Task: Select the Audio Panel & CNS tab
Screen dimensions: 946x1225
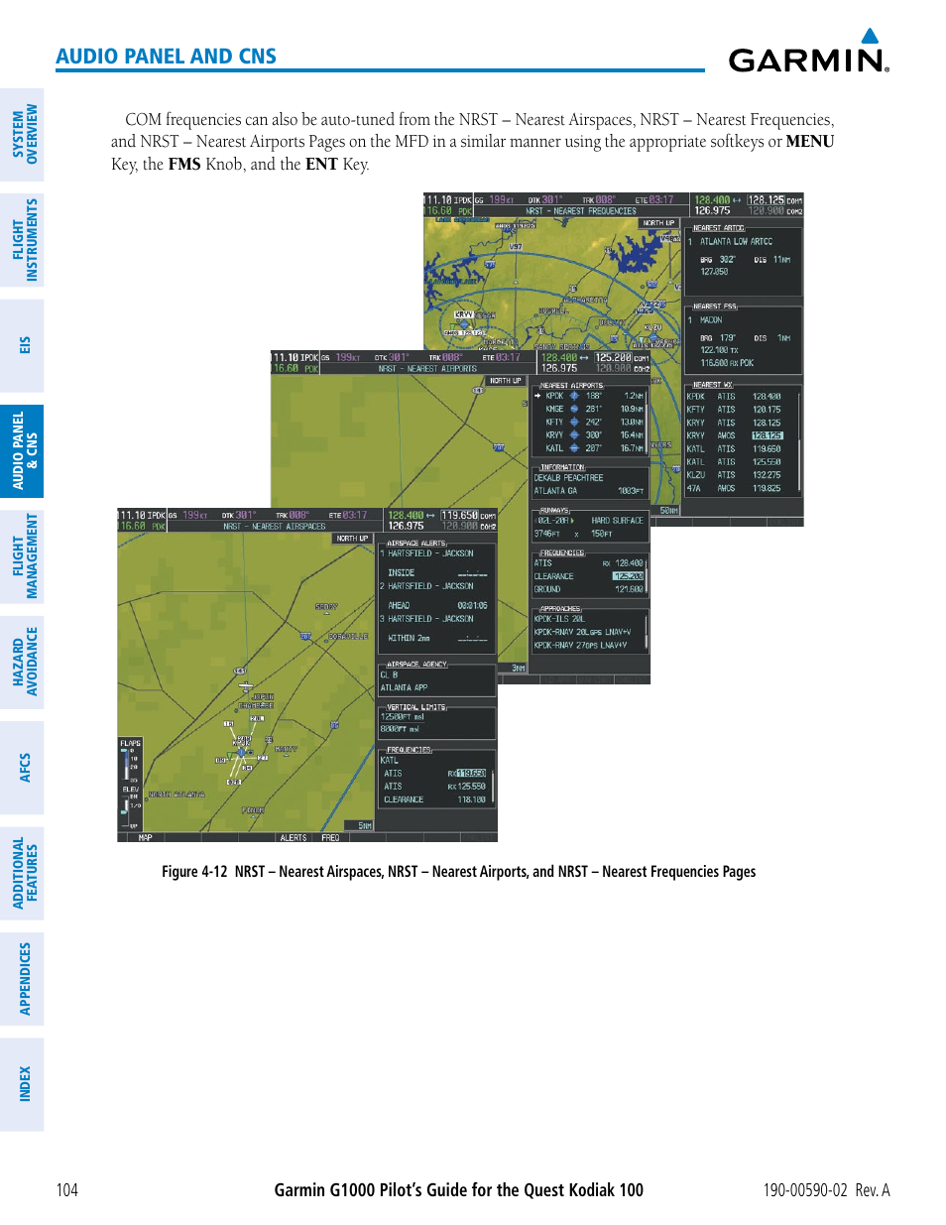Action: pos(22,451)
